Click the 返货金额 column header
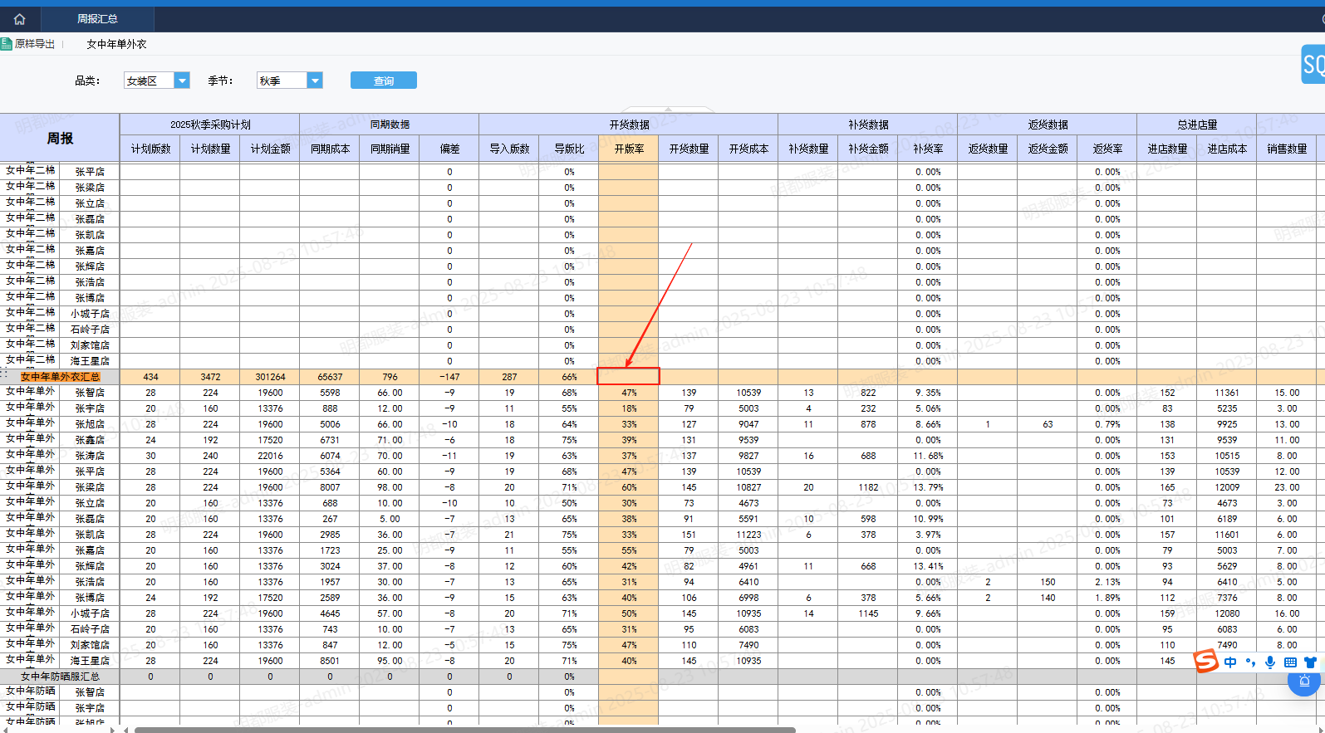1325x733 pixels. tap(1048, 149)
